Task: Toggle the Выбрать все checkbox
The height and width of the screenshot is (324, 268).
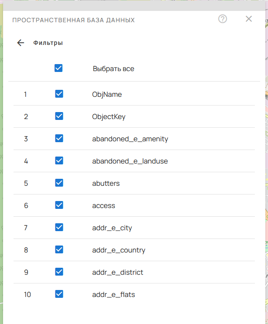Action: 58,68
